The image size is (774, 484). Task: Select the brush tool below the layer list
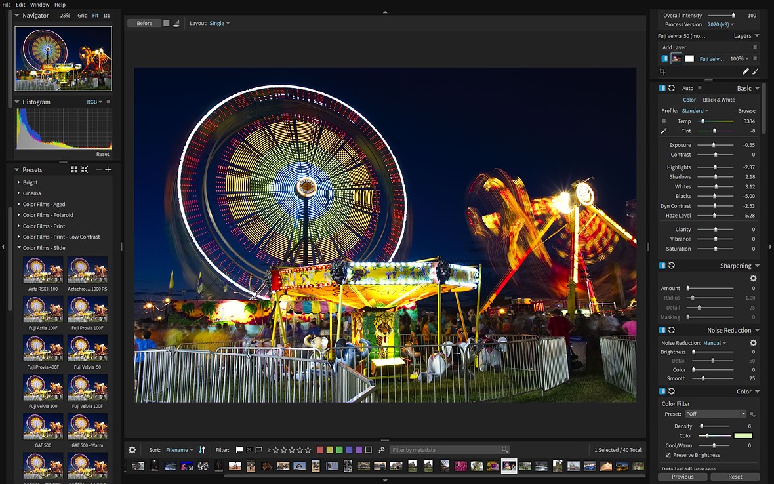tap(755, 71)
